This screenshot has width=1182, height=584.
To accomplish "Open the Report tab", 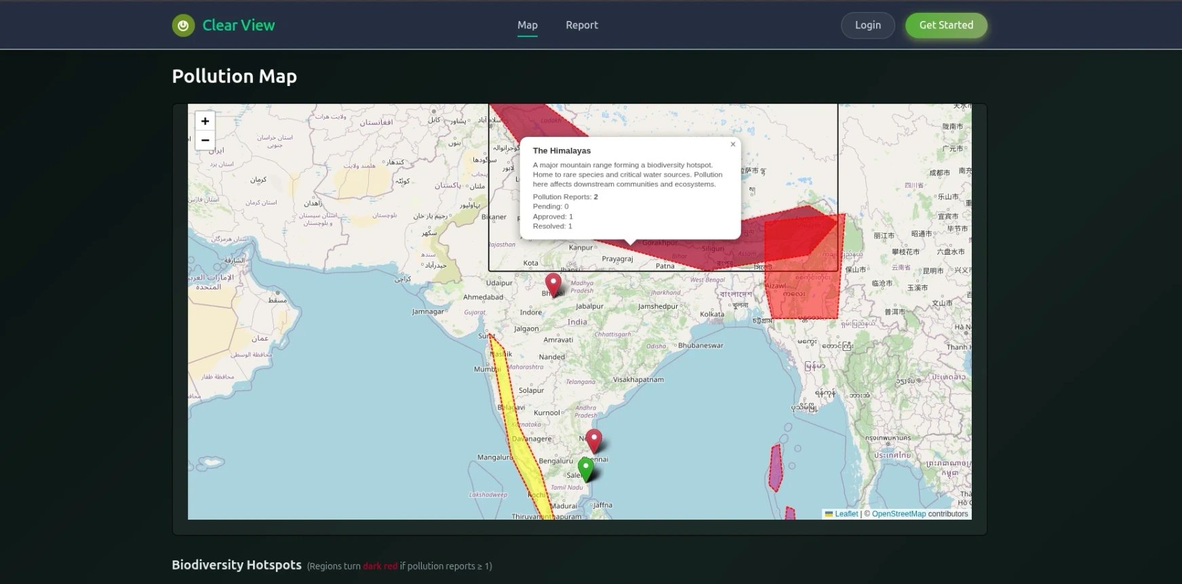I will point(582,25).
